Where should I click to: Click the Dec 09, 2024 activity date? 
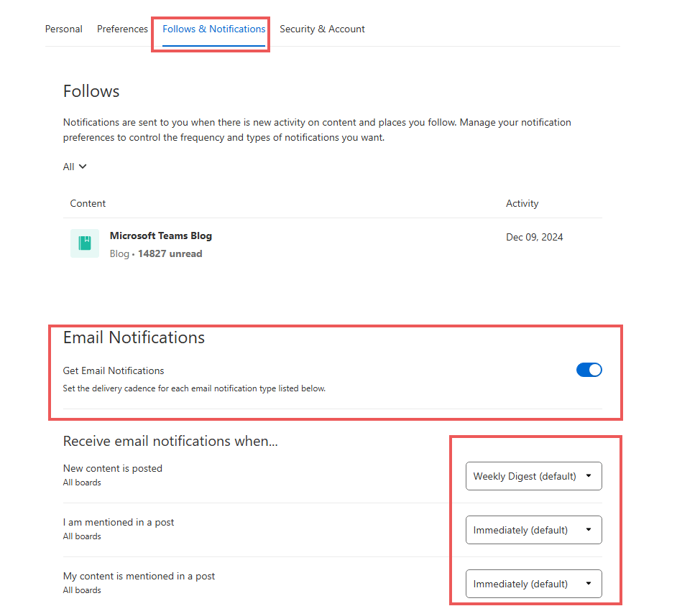tap(535, 237)
